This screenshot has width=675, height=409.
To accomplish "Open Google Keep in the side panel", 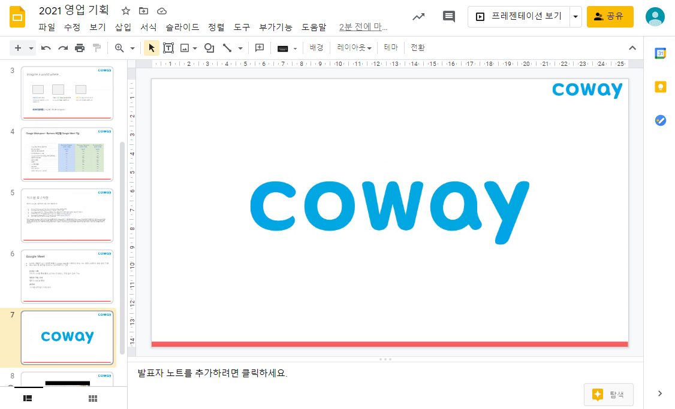I will [x=661, y=87].
